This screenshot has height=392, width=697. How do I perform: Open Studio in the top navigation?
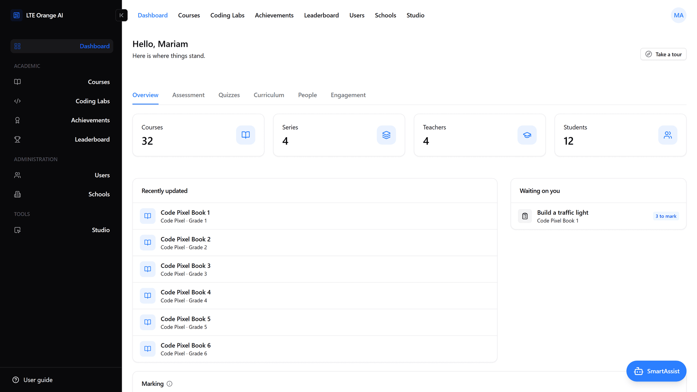(x=415, y=15)
